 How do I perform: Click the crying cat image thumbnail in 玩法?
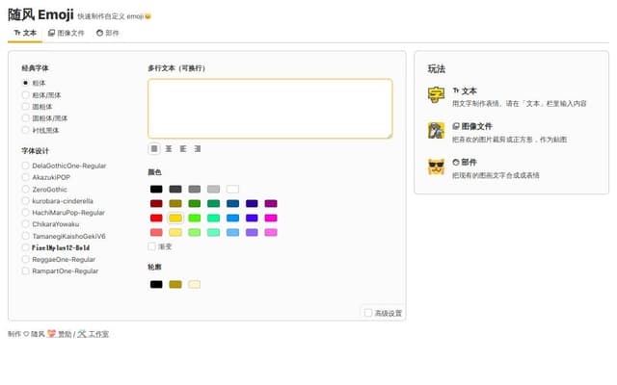click(x=436, y=131)
